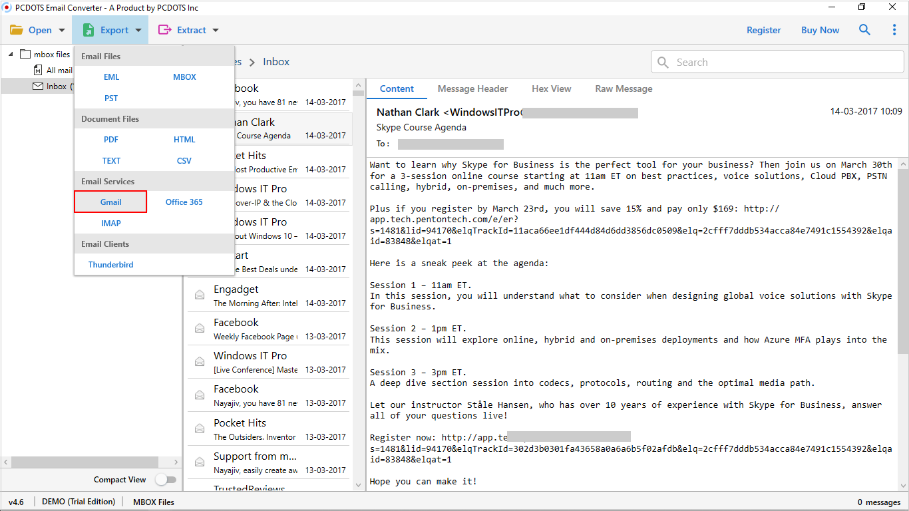909x511 pixels.
Task: Click the mbox files folder icon
Action: (25, 54)
